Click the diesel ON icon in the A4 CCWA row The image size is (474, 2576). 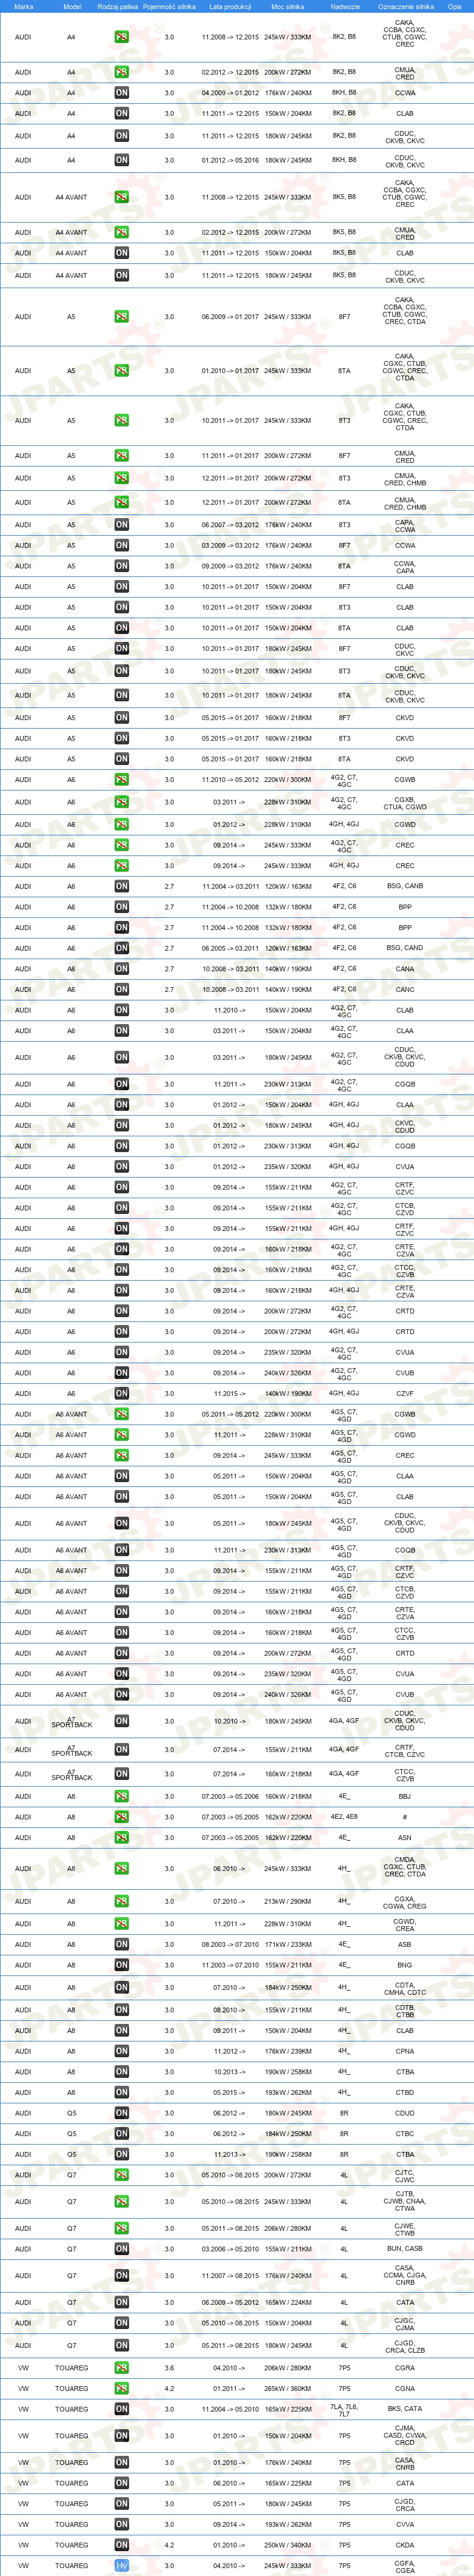(x=121, y=93)
